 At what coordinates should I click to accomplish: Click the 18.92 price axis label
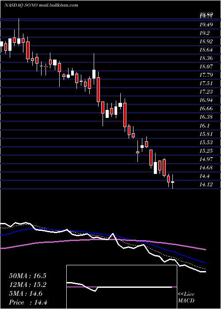[206, 41]
